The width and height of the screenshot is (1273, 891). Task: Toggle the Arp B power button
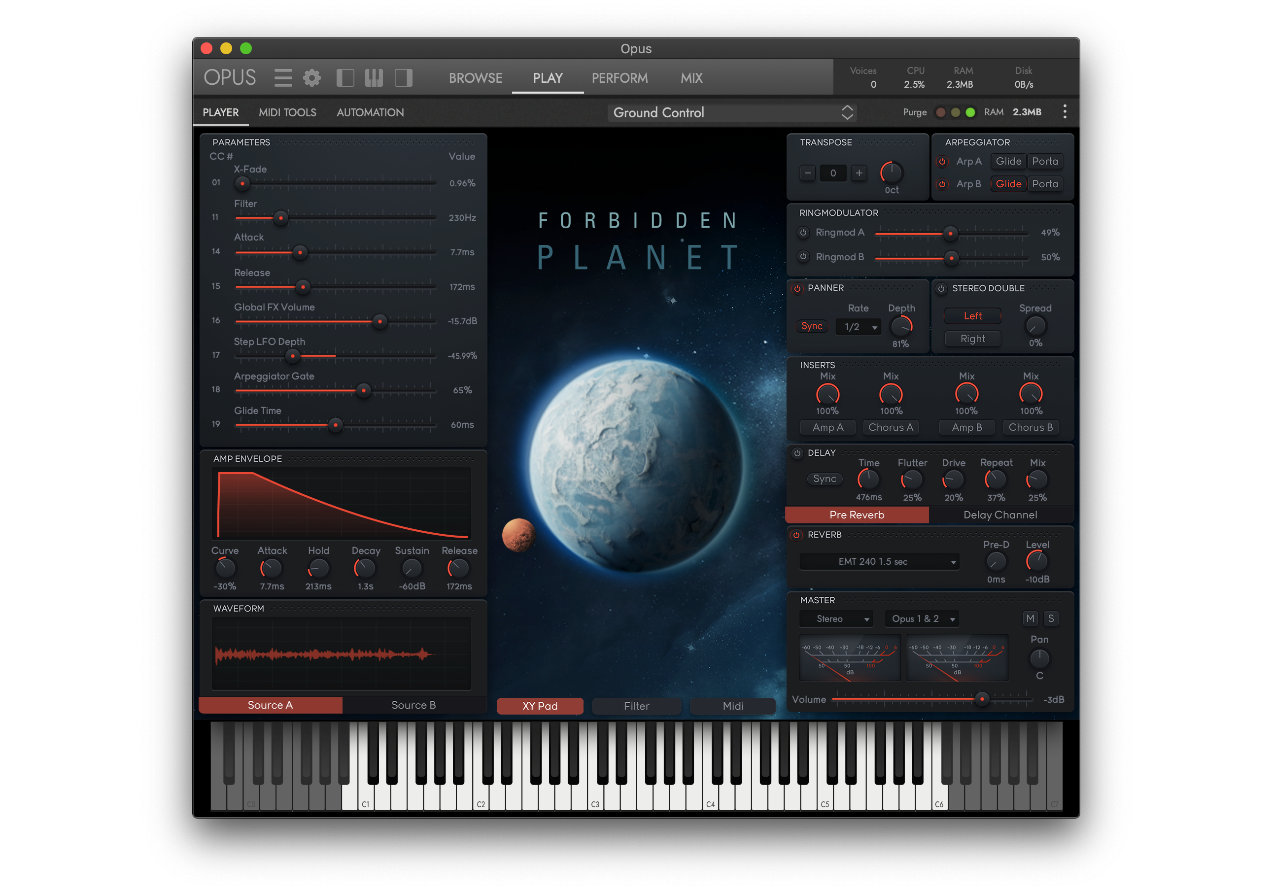click(942, 184)
